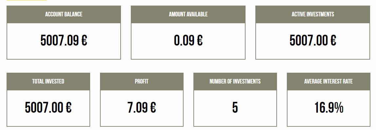Select the 5007.09 € account balance value
Viewport: 376px width, 130px height.
(x=64, y=40)
